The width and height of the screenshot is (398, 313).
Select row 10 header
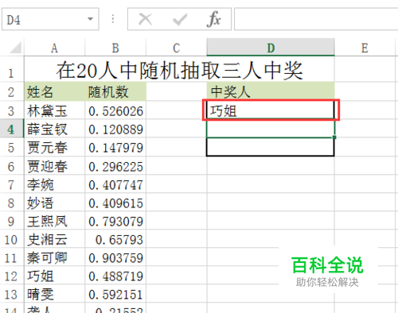11,239
